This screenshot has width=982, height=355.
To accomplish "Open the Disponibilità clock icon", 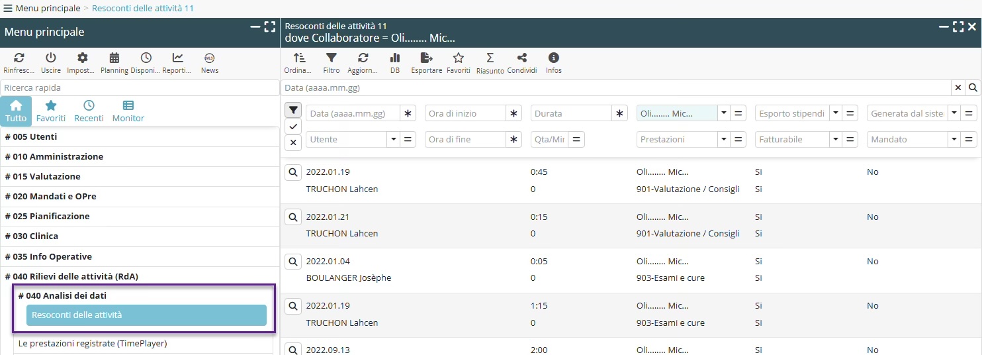I will pyautogui.click(x=146, y=58).
